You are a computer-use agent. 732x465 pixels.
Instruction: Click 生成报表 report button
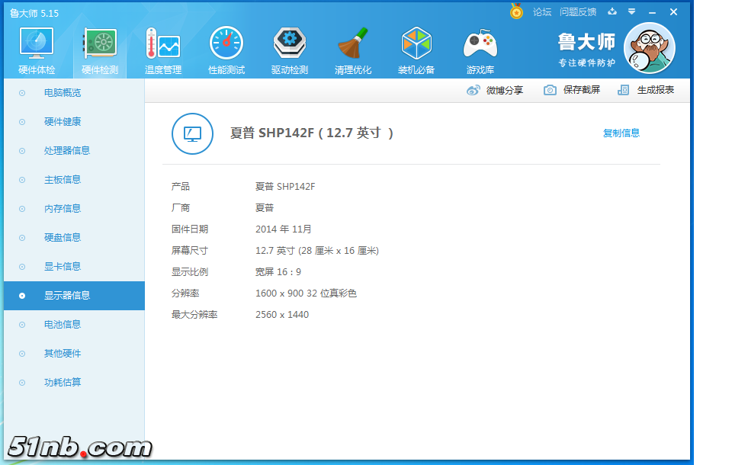coord(647,90)
